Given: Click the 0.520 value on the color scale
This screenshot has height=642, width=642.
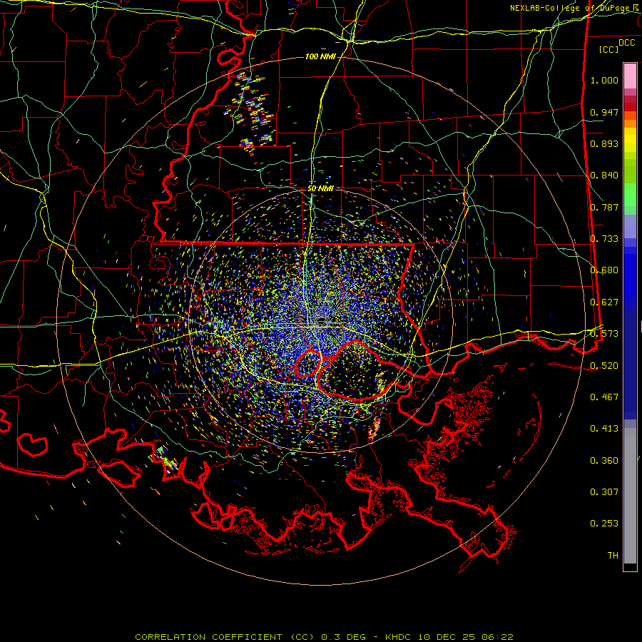Looking at the screenshot, I should click(604, 366).
